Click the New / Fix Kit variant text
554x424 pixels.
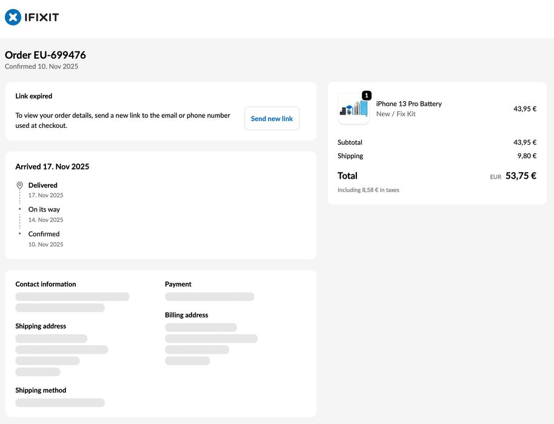(396, 114)
